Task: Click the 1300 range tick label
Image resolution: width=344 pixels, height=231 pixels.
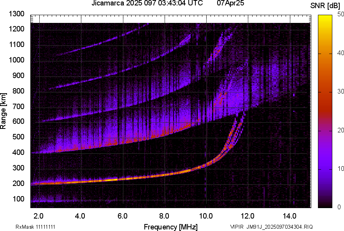Action: pos(16,14)
